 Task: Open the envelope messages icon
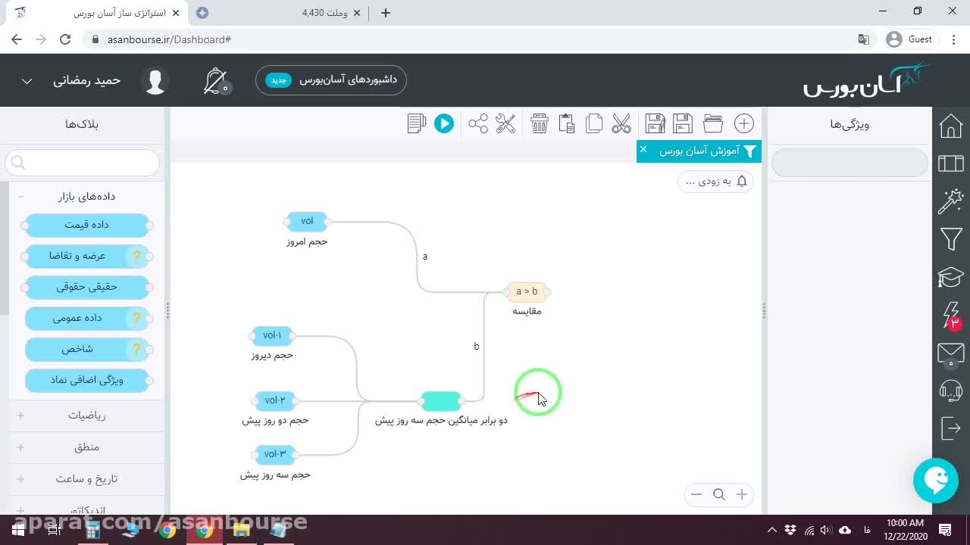(951, 353)
